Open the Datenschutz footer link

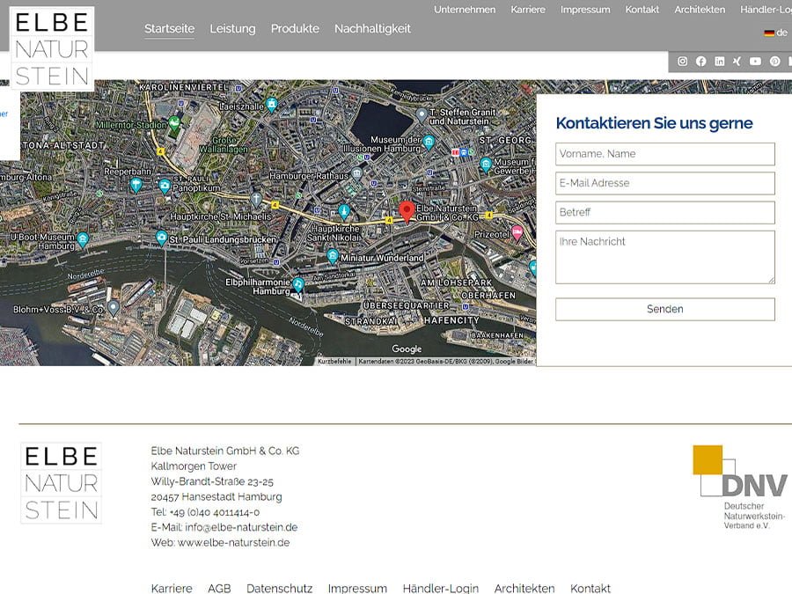pyautogui.click(x=279, y=588)
